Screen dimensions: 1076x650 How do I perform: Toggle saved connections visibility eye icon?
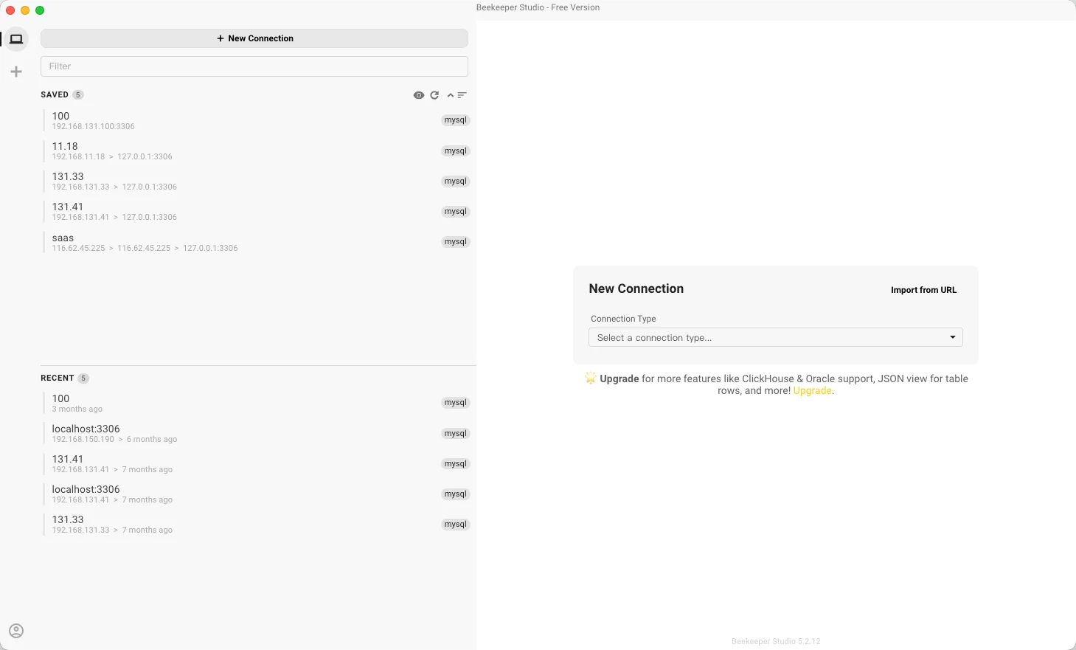418,95
